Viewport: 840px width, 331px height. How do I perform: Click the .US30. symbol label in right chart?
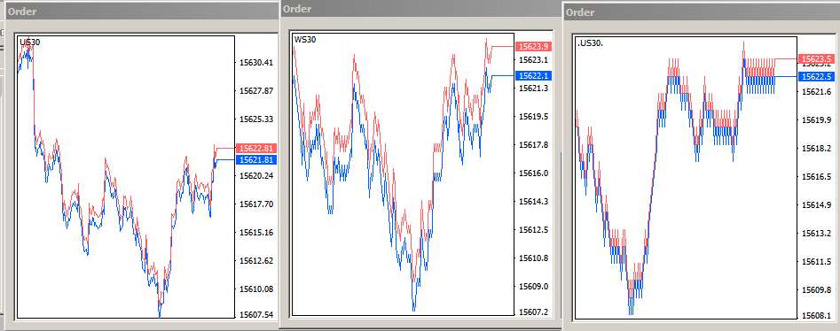pos(591,42)
